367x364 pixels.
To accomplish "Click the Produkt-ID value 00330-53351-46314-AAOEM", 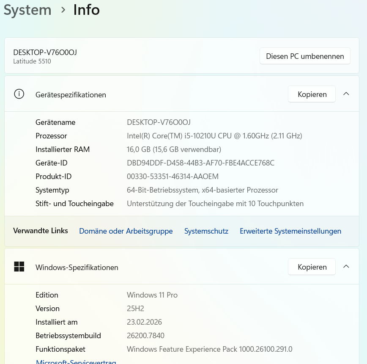I will tap(173, 176).
